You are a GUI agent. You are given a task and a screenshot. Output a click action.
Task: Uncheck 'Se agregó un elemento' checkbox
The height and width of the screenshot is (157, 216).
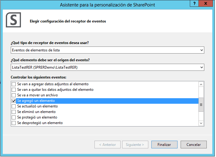coord(14,101)
